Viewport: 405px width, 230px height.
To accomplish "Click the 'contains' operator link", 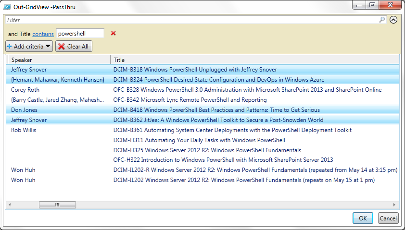I will tap(43, 34).
